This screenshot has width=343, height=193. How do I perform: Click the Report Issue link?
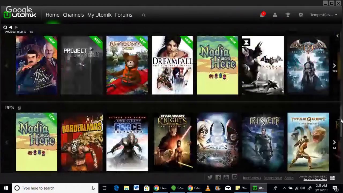point(273,178)
